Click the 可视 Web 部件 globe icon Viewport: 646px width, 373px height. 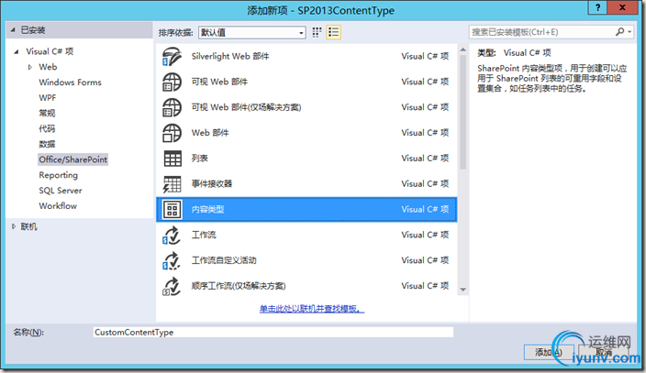click(x=172, y=82)
